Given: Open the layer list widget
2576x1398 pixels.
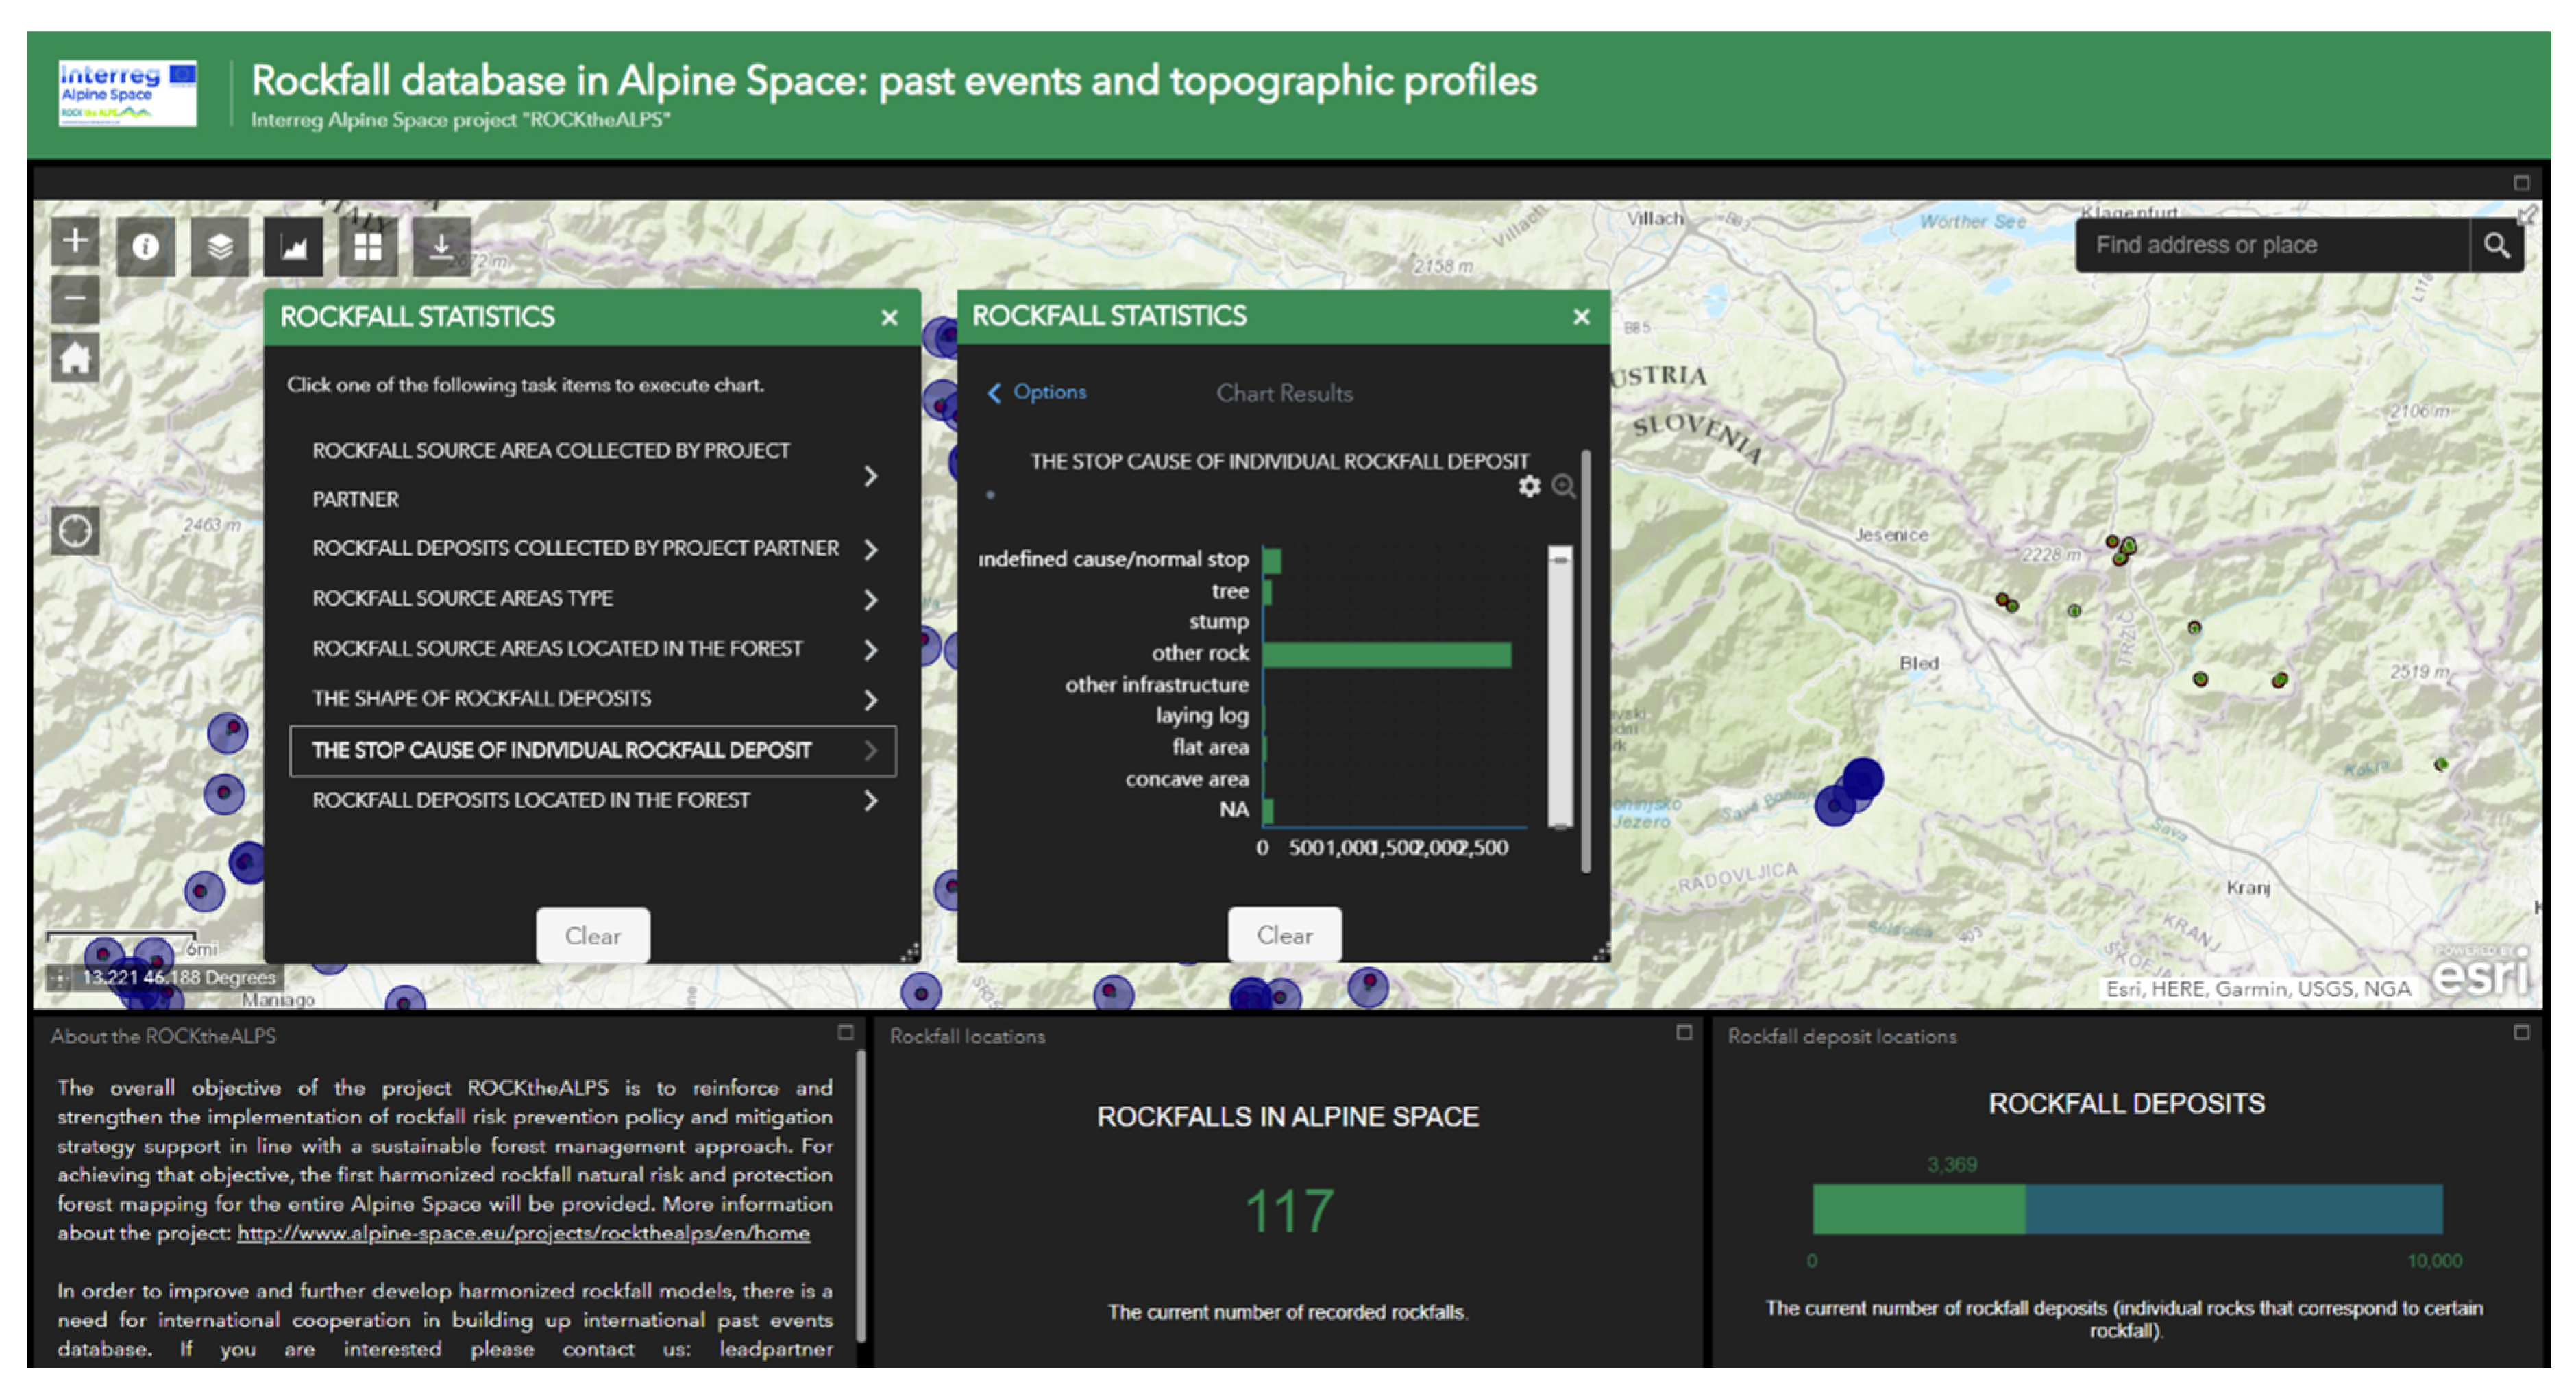Looking at the screenshot, I should point(220,246).
